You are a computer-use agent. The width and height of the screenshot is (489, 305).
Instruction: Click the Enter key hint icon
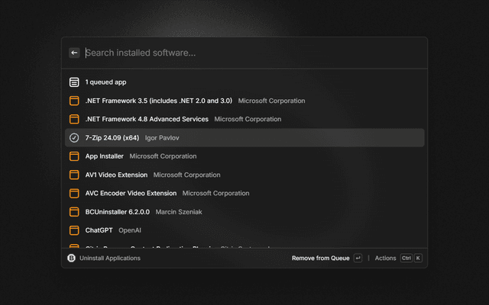[358, 258]
